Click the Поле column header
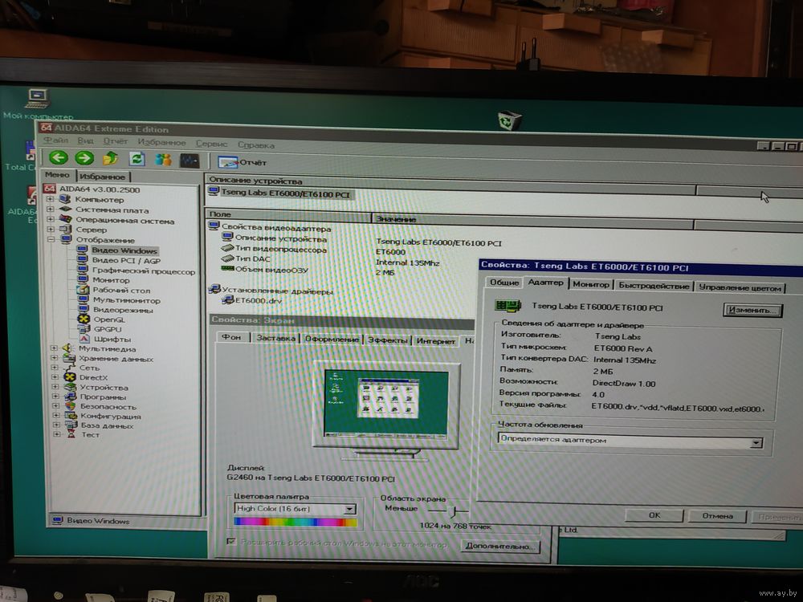The height and width of the screenshot is (602, 803). tap(288, 214)
